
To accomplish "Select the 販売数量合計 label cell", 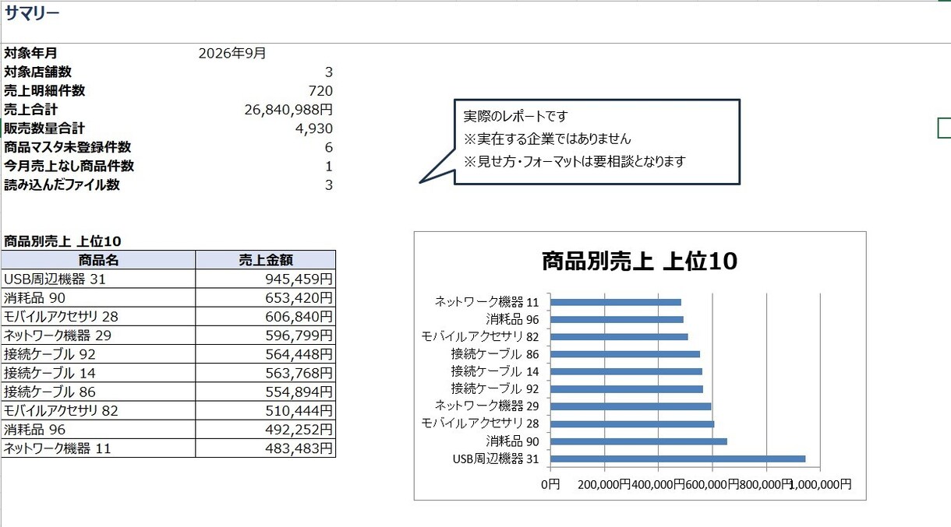I will click(x=44, y=128).
